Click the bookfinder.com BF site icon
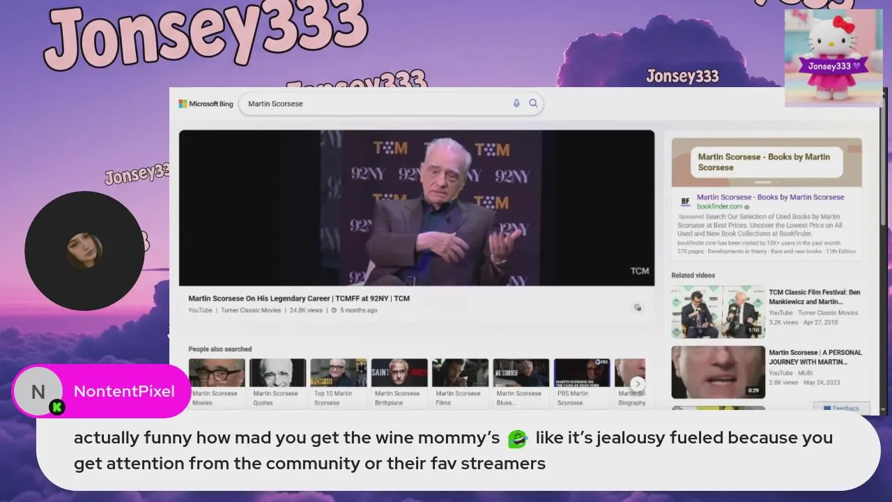Screen dimensions: 892x502 click(685, 201)
